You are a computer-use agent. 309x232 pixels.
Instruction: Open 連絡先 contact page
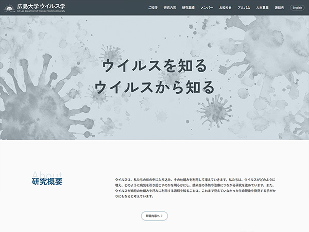point(279,8)
